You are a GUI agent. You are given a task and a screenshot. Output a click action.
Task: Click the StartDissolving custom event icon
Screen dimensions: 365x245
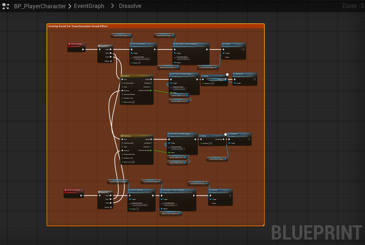[69, 44]
